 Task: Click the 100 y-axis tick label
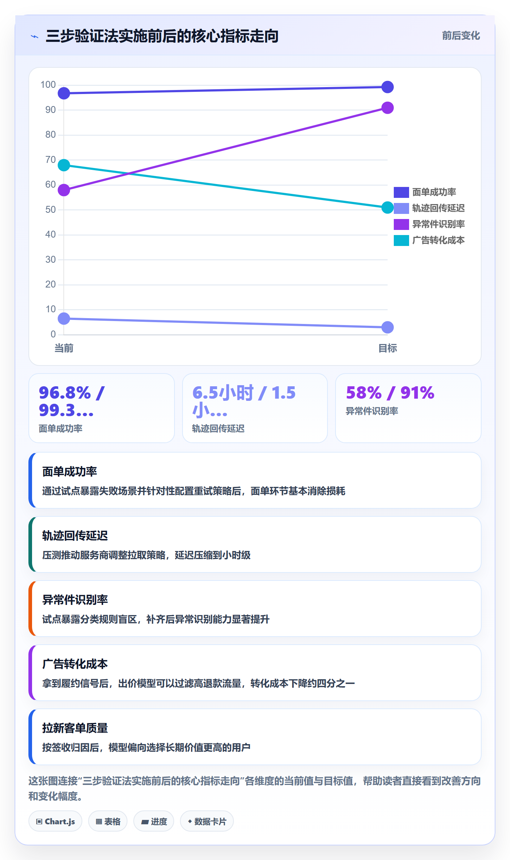click(48, 85)
